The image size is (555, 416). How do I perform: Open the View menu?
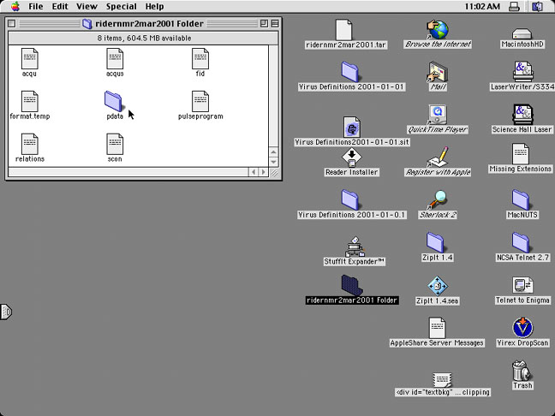[x=87, y=6]
